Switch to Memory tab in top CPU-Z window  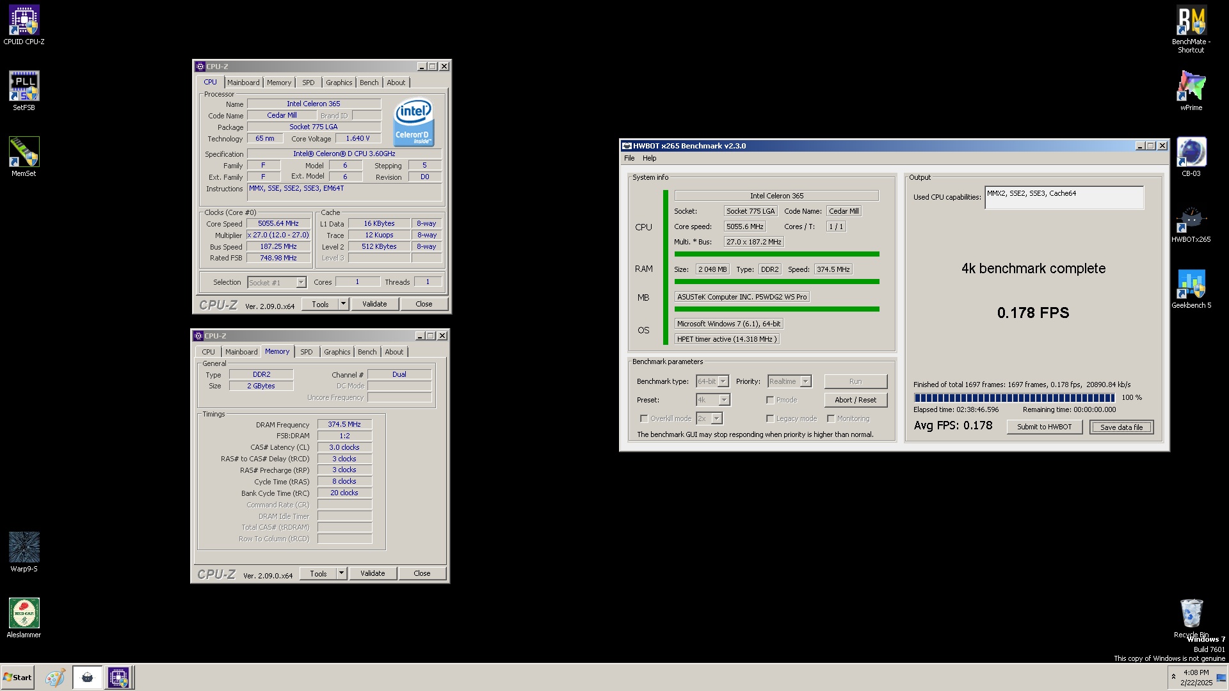tap(279, 83)
